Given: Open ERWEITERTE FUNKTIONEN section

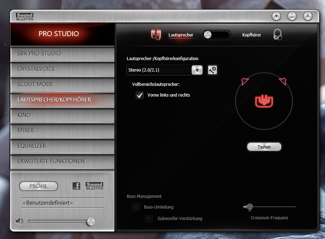Looking at the screenshot, I should click(62, 161).
